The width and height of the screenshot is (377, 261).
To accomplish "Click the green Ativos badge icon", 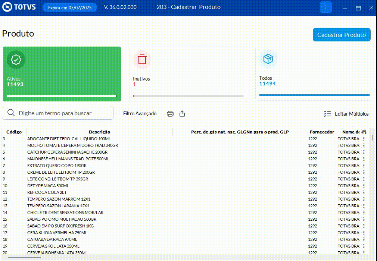I will coord(16,60).
